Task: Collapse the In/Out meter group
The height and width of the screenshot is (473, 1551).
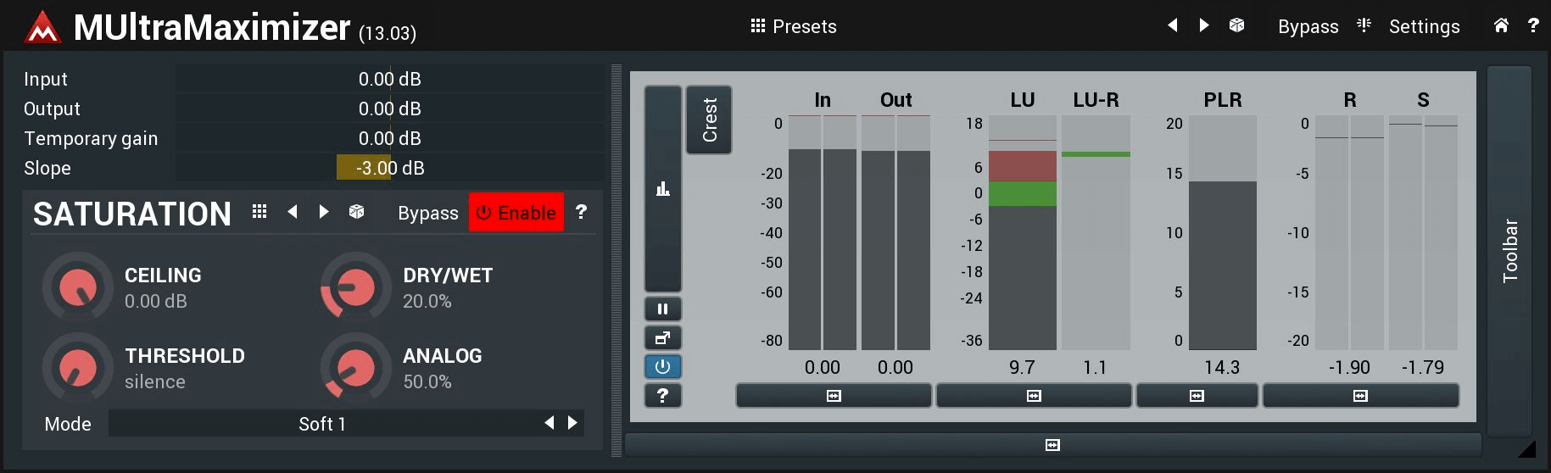Action: click(x=834, y=396)
